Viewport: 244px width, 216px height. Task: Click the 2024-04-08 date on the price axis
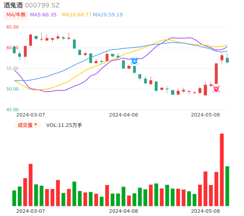point(123,115)
